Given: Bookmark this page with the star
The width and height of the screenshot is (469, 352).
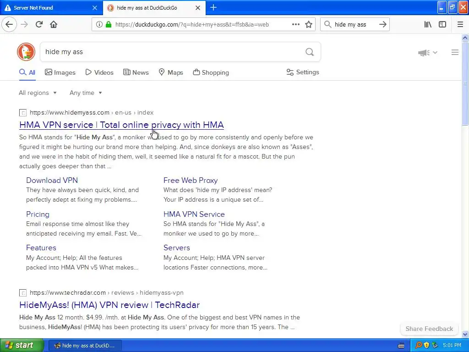Looking at the screenshot, I should pyautogui.click(x=309, y=24).
